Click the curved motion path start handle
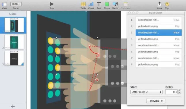Screen dimensions: 186x109 (90, 46)
